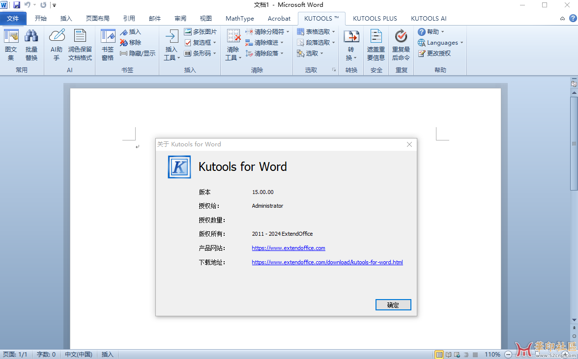The width and height of the screenshot is (578, 359).
Task: Click 重复最后命令 button
Action: (x=401, y=45)
